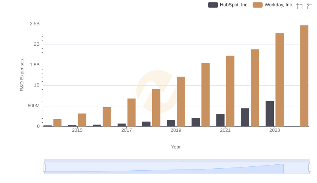
Task: Select the 2022 Workday bar
Action: pyautogui.click(x=255, y=88)
